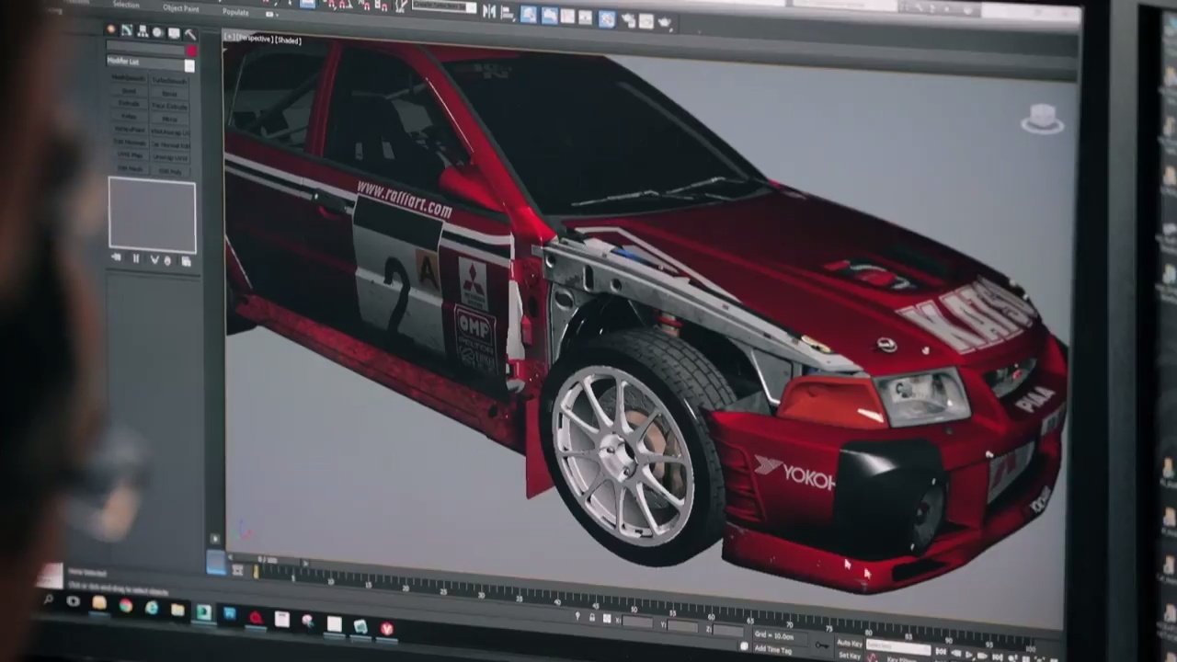Toggle the Ribbon toolbar icon
This screenshot has width=1177, height=662.
(549, 15)
